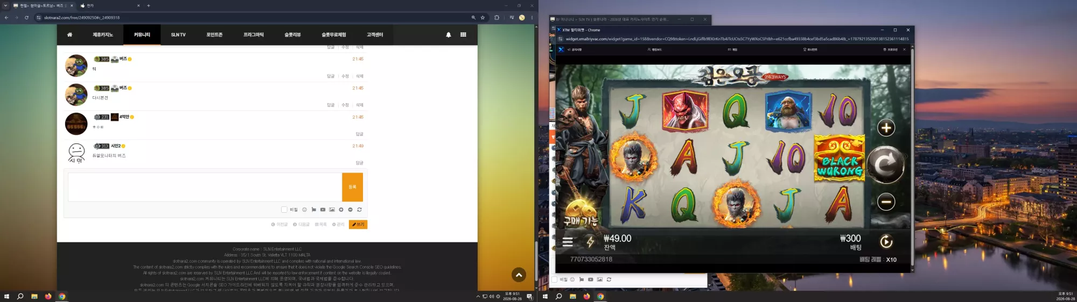
Task: Go to the 이전글 previous post
Action: [279, 225]
